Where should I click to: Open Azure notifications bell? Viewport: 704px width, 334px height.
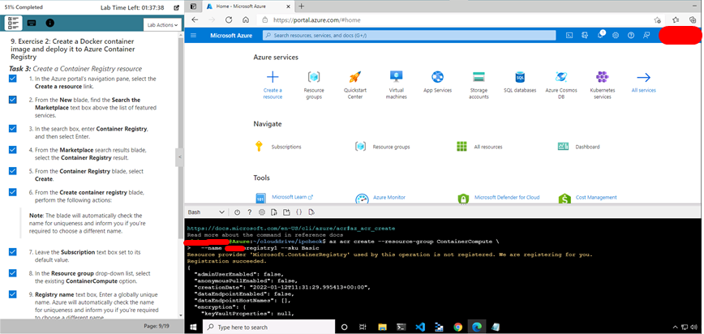point(600,35)
